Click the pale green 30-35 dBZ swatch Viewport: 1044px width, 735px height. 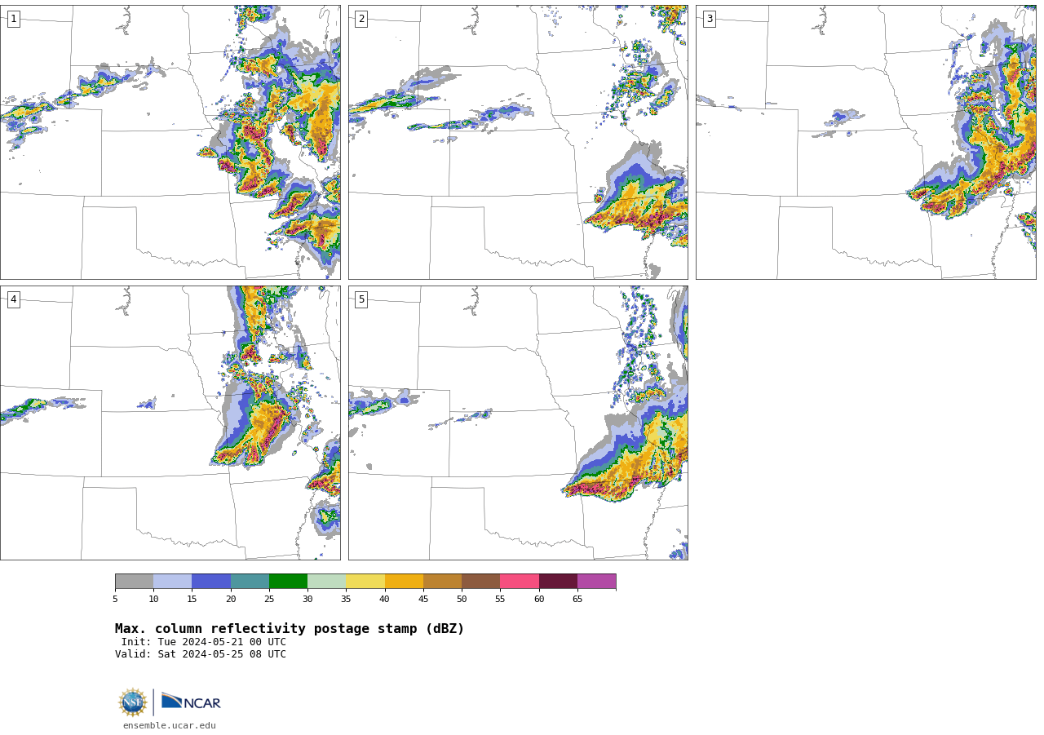click(x=326, y=582)
